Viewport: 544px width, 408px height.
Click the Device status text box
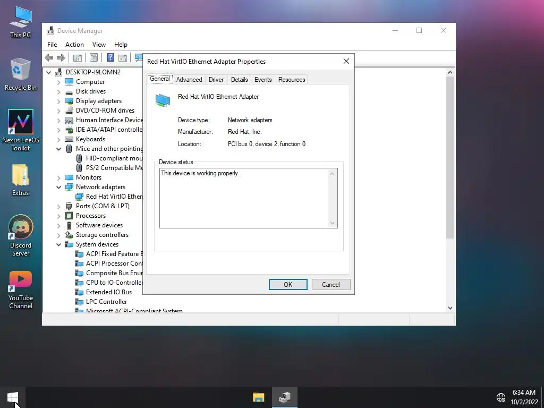[249, 198]
